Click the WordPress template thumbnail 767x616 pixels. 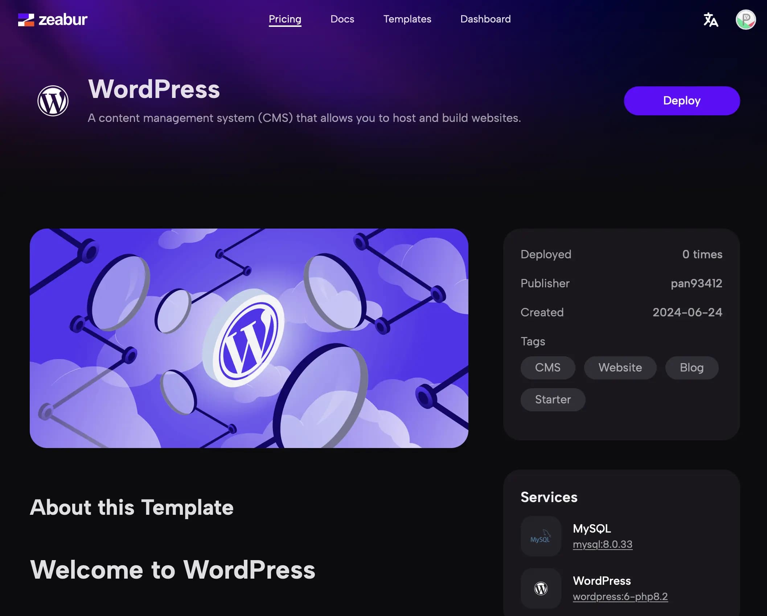(x=249, y=337)
